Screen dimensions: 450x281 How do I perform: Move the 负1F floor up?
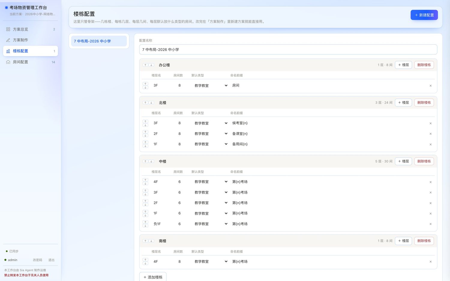tap(145, 222)
